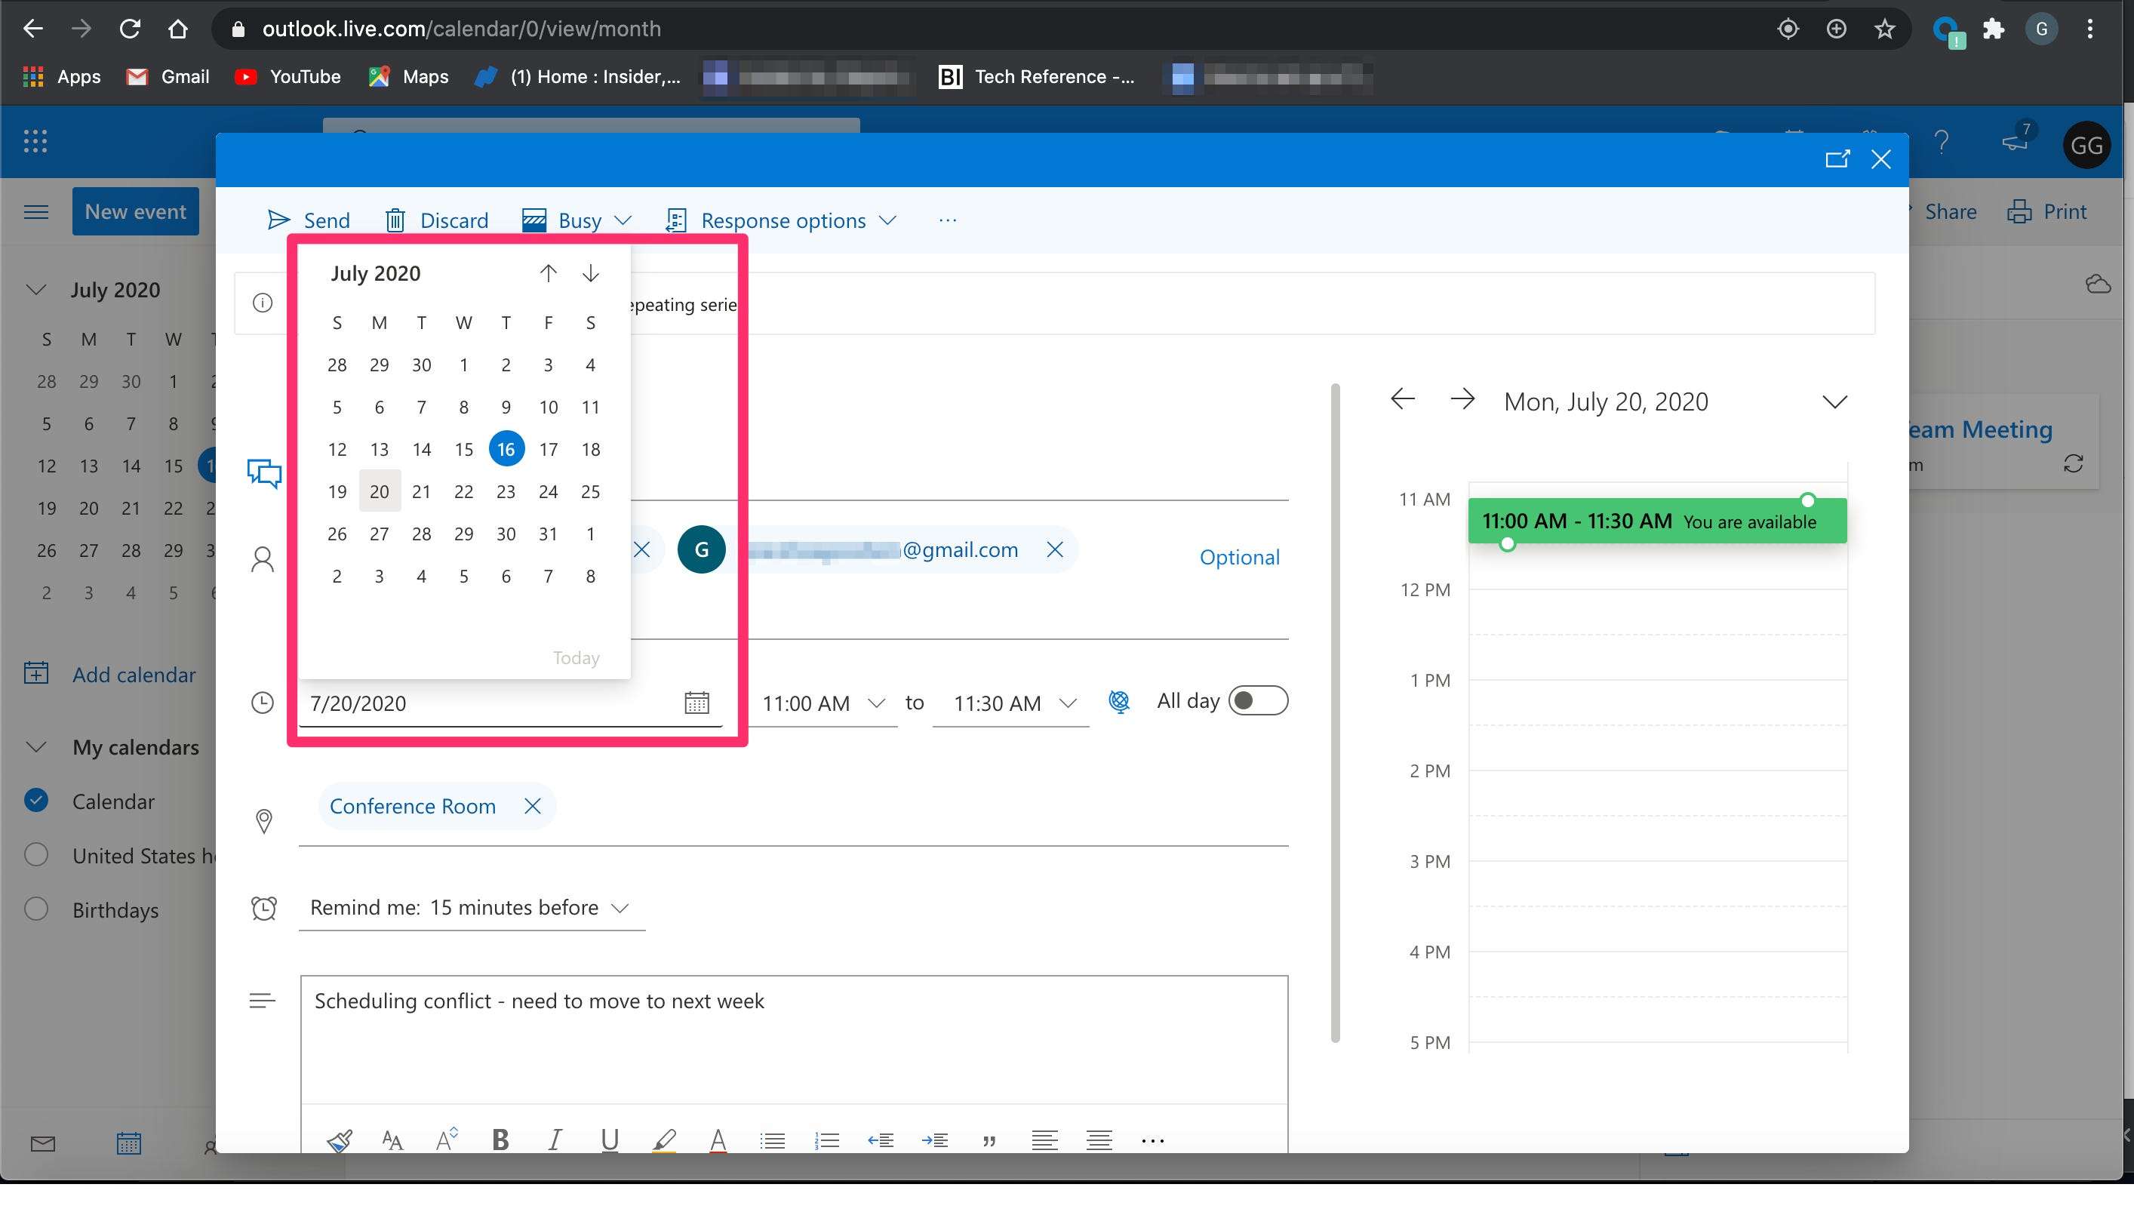The width and height of the screenshot is (2134, 1215).
Task: Navigate to next month arrow
Action: click(591, 274)
